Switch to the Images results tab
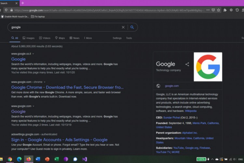 28,38
